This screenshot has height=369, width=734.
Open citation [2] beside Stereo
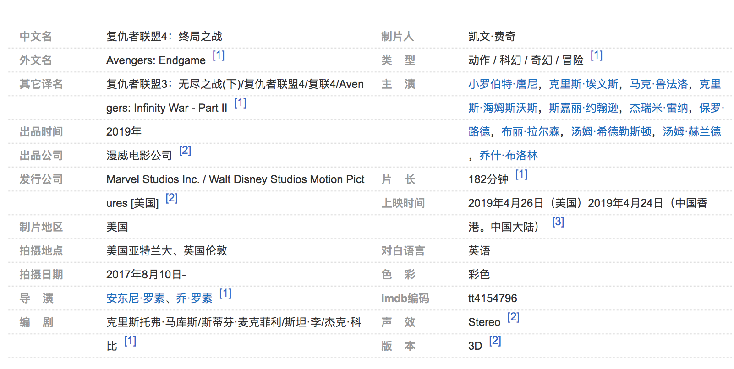(514, 317)
